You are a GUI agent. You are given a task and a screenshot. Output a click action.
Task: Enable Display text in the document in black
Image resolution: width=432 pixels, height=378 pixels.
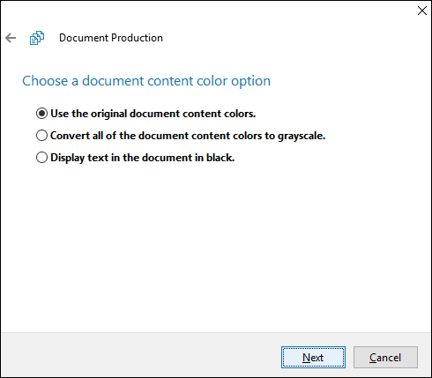tap(135, 158)
